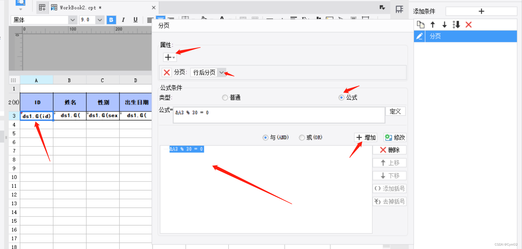522x249 pixels.
Task: Select cell C3 containing ds1.G(sex
Action: click(x=103, y=116)
